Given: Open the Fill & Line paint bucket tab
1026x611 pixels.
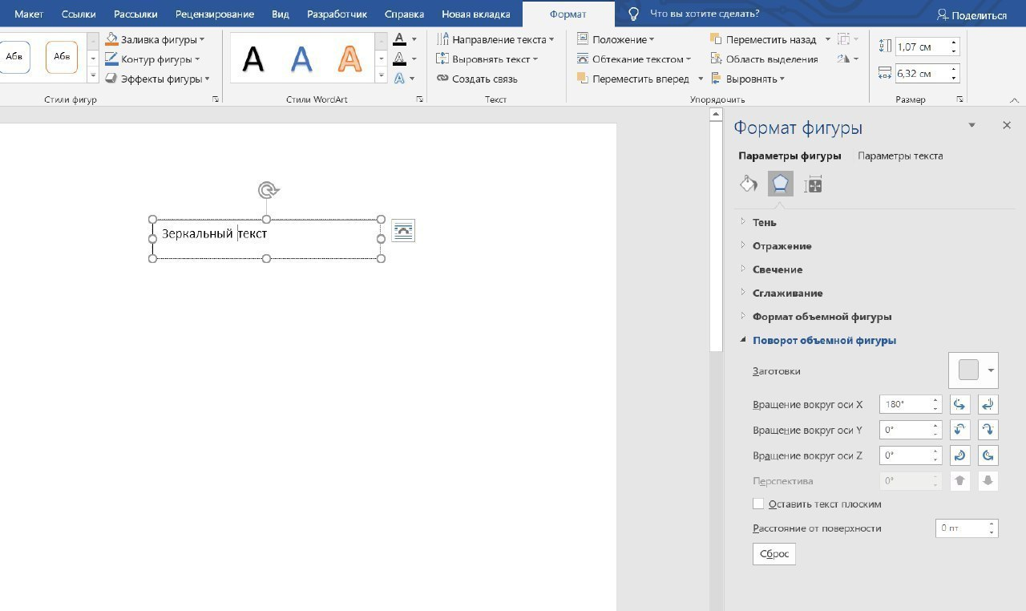Looking at the screenshot, I should (748, 184).
